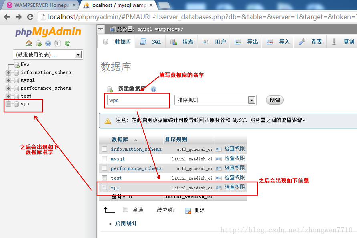Open the Import (导入) tab
This screenshot has width=357, height=238.
(278, 42)
